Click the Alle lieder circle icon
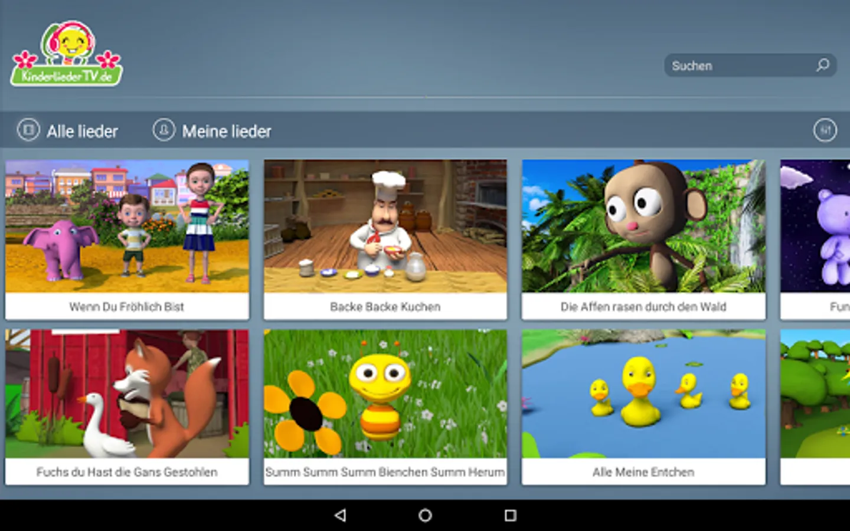This screenshot has height=531, width=850. 28,129
